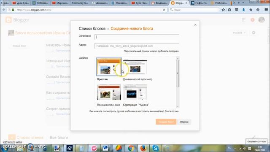Select the 'Простая' template thumbnail
Viewport: 270px width, 152px height.
coord(109,67)
